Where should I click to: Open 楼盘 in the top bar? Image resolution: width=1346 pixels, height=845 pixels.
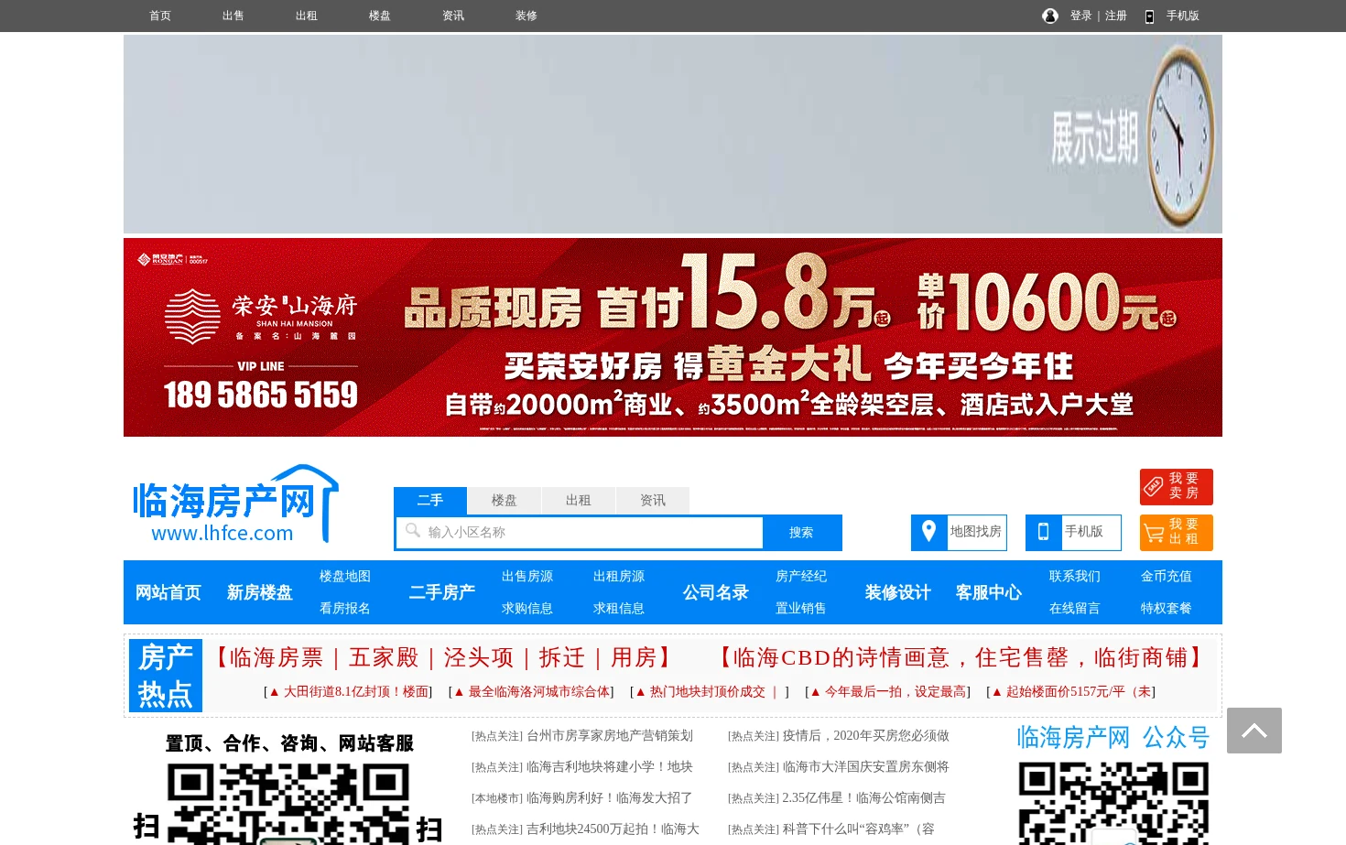point(380,16)
